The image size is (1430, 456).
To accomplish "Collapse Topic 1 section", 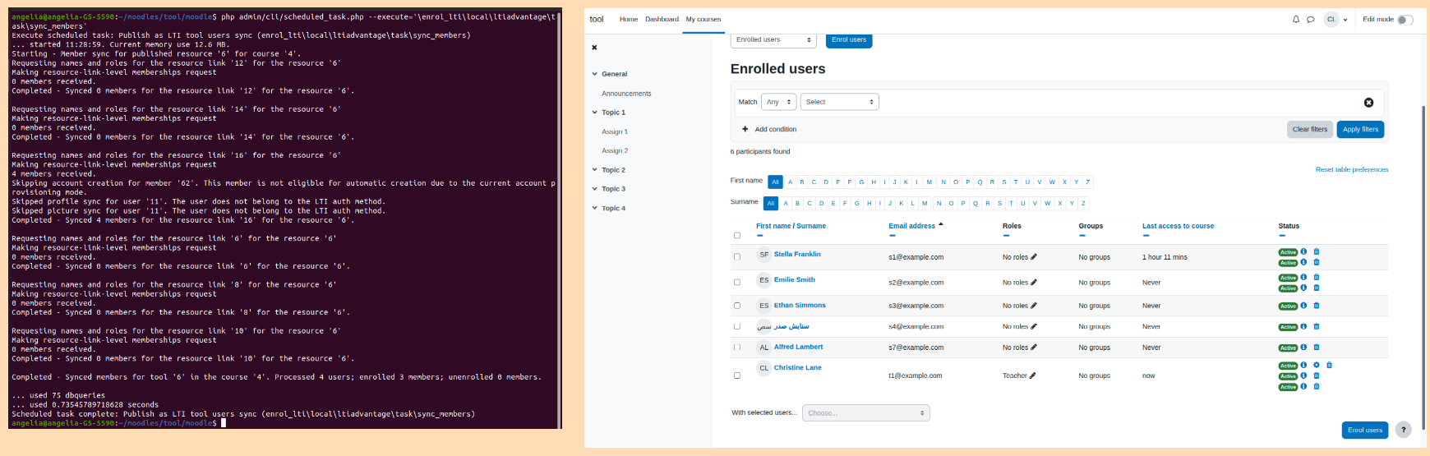I will 595,113.
